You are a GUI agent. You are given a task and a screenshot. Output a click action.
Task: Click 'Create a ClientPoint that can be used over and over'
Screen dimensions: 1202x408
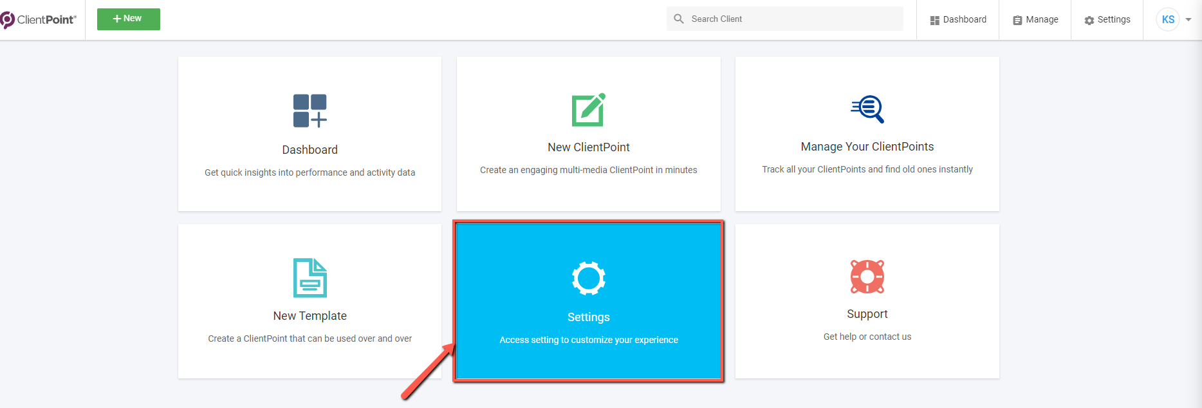pos(310,338)
